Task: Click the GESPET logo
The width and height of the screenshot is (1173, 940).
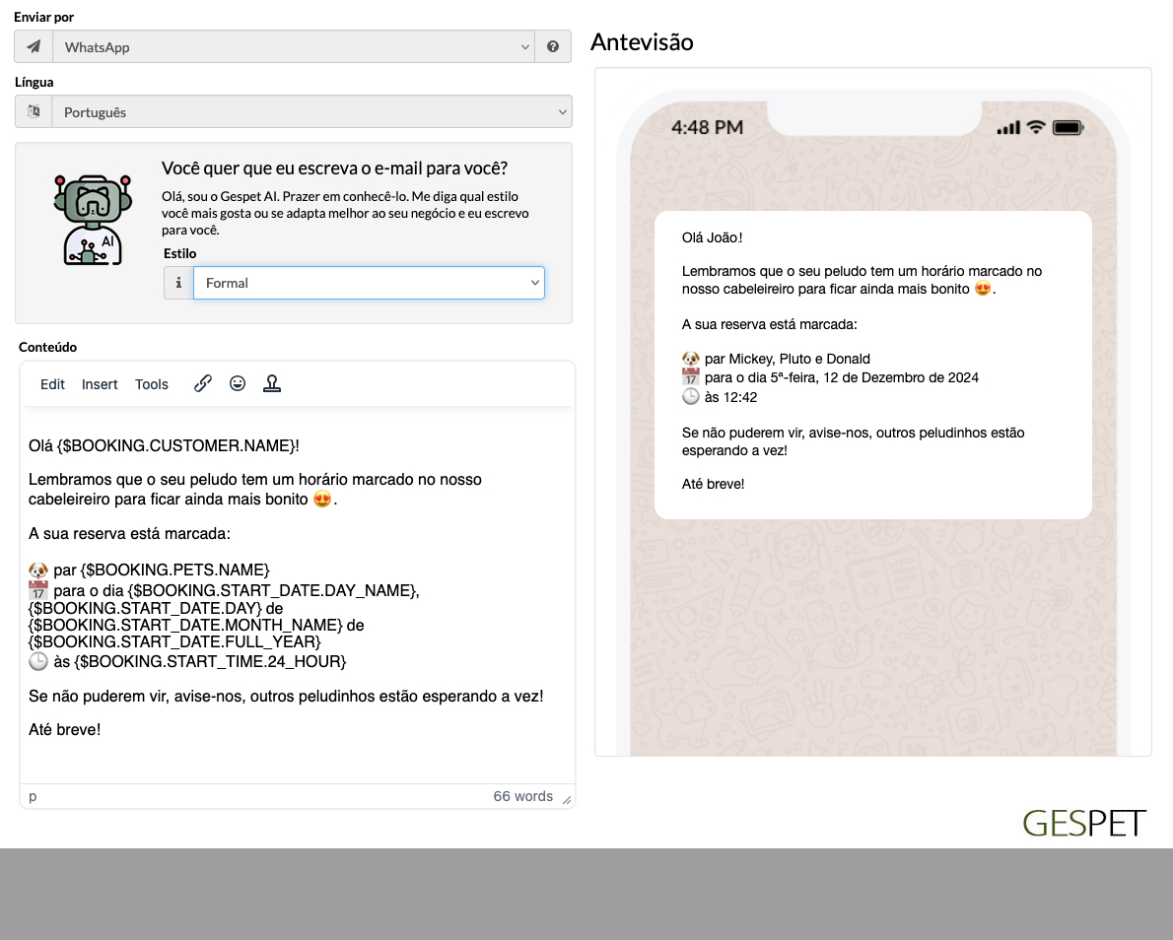Action: coord(1084,824)
